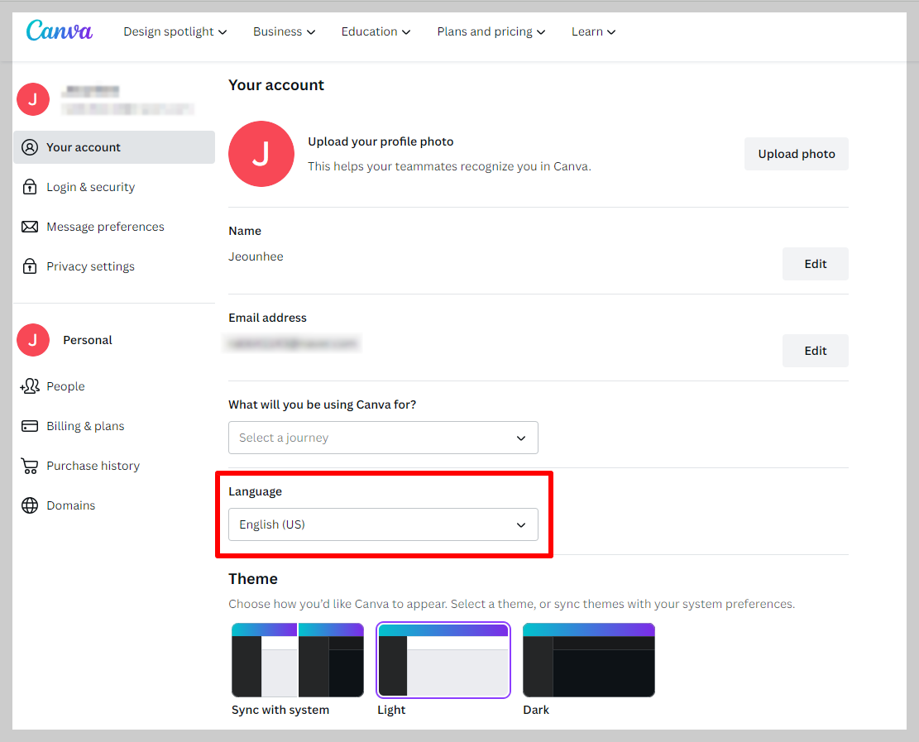This screenshot has width=919, height=742.
Task: Open Privacy settings
Action: 114,266
